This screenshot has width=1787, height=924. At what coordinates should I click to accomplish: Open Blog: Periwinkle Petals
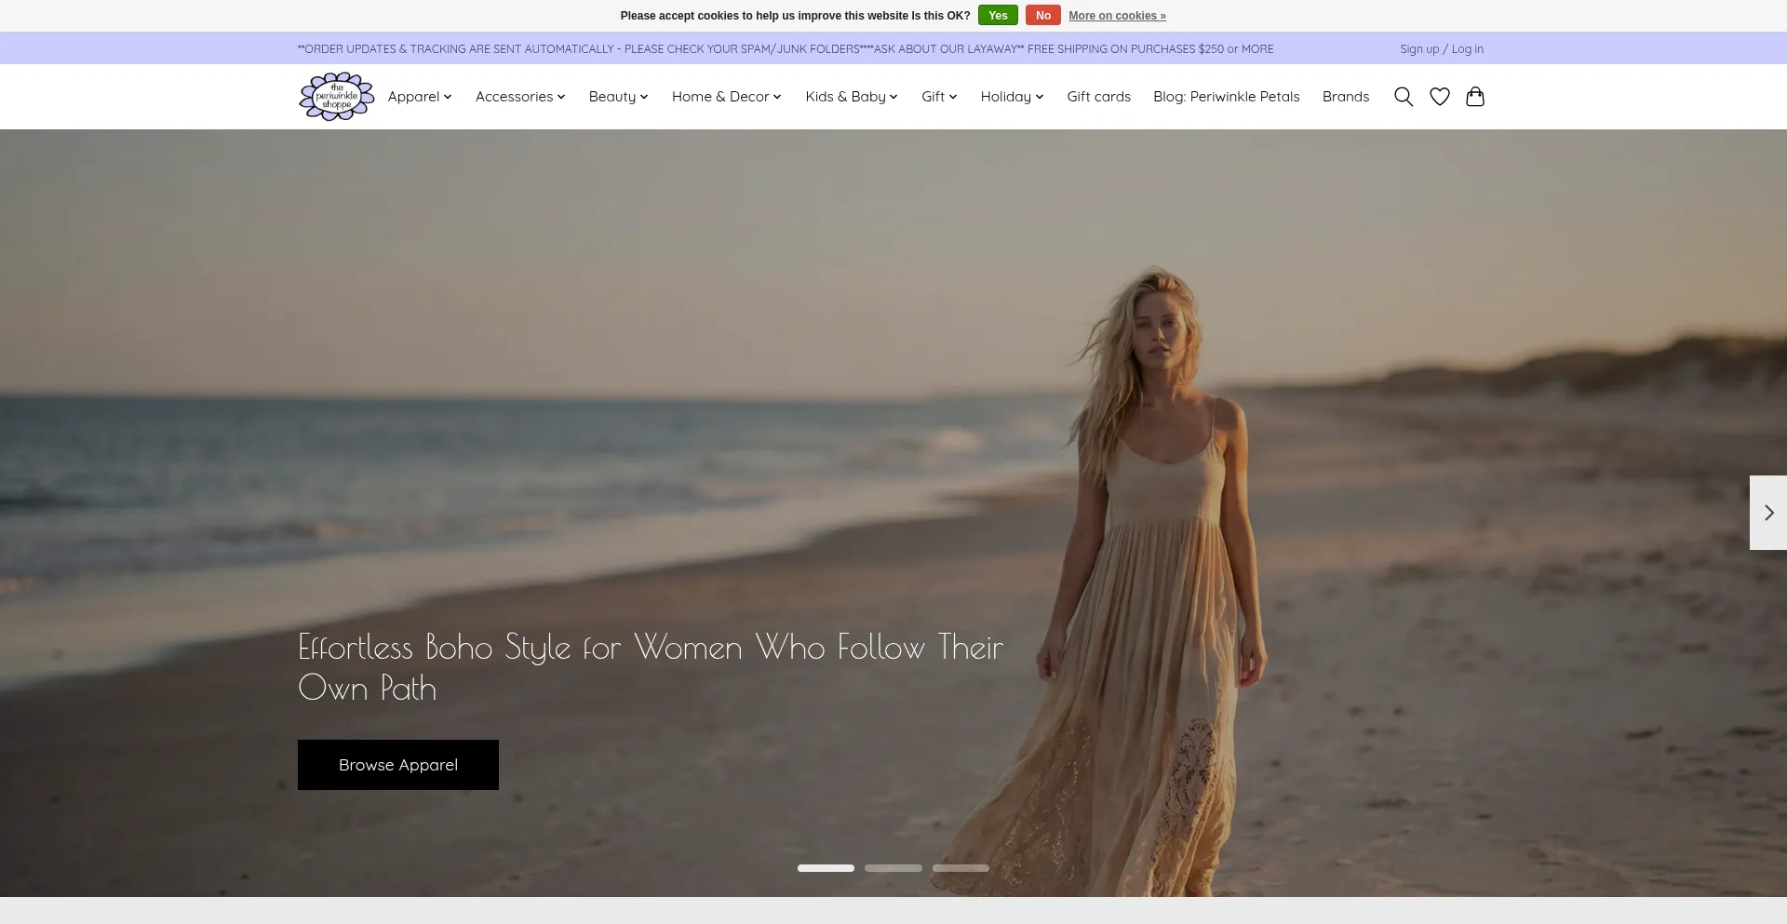tap(1226, 97)
